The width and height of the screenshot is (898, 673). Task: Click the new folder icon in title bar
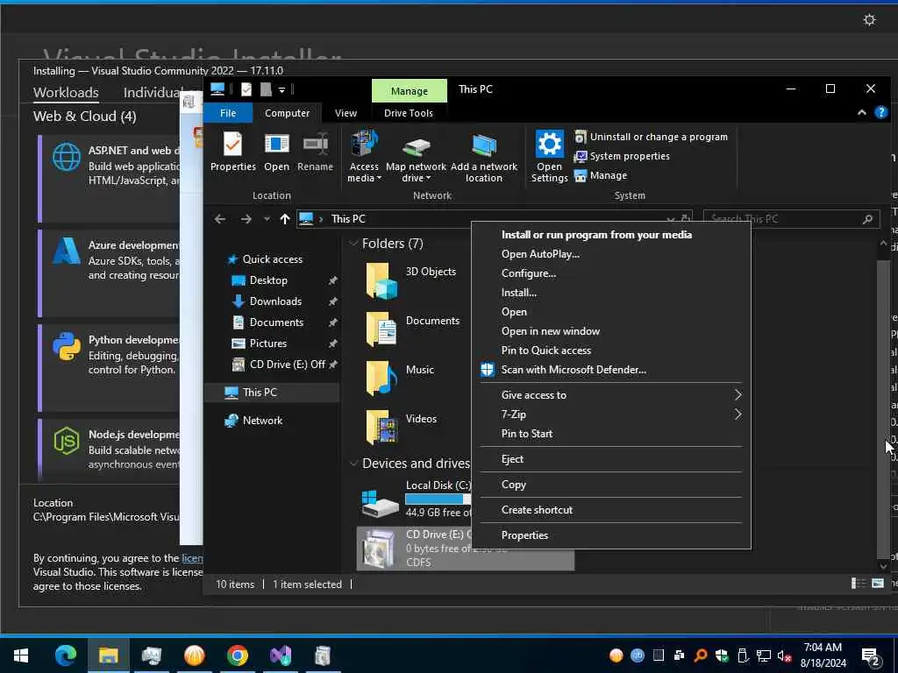(x=266, y=89)
